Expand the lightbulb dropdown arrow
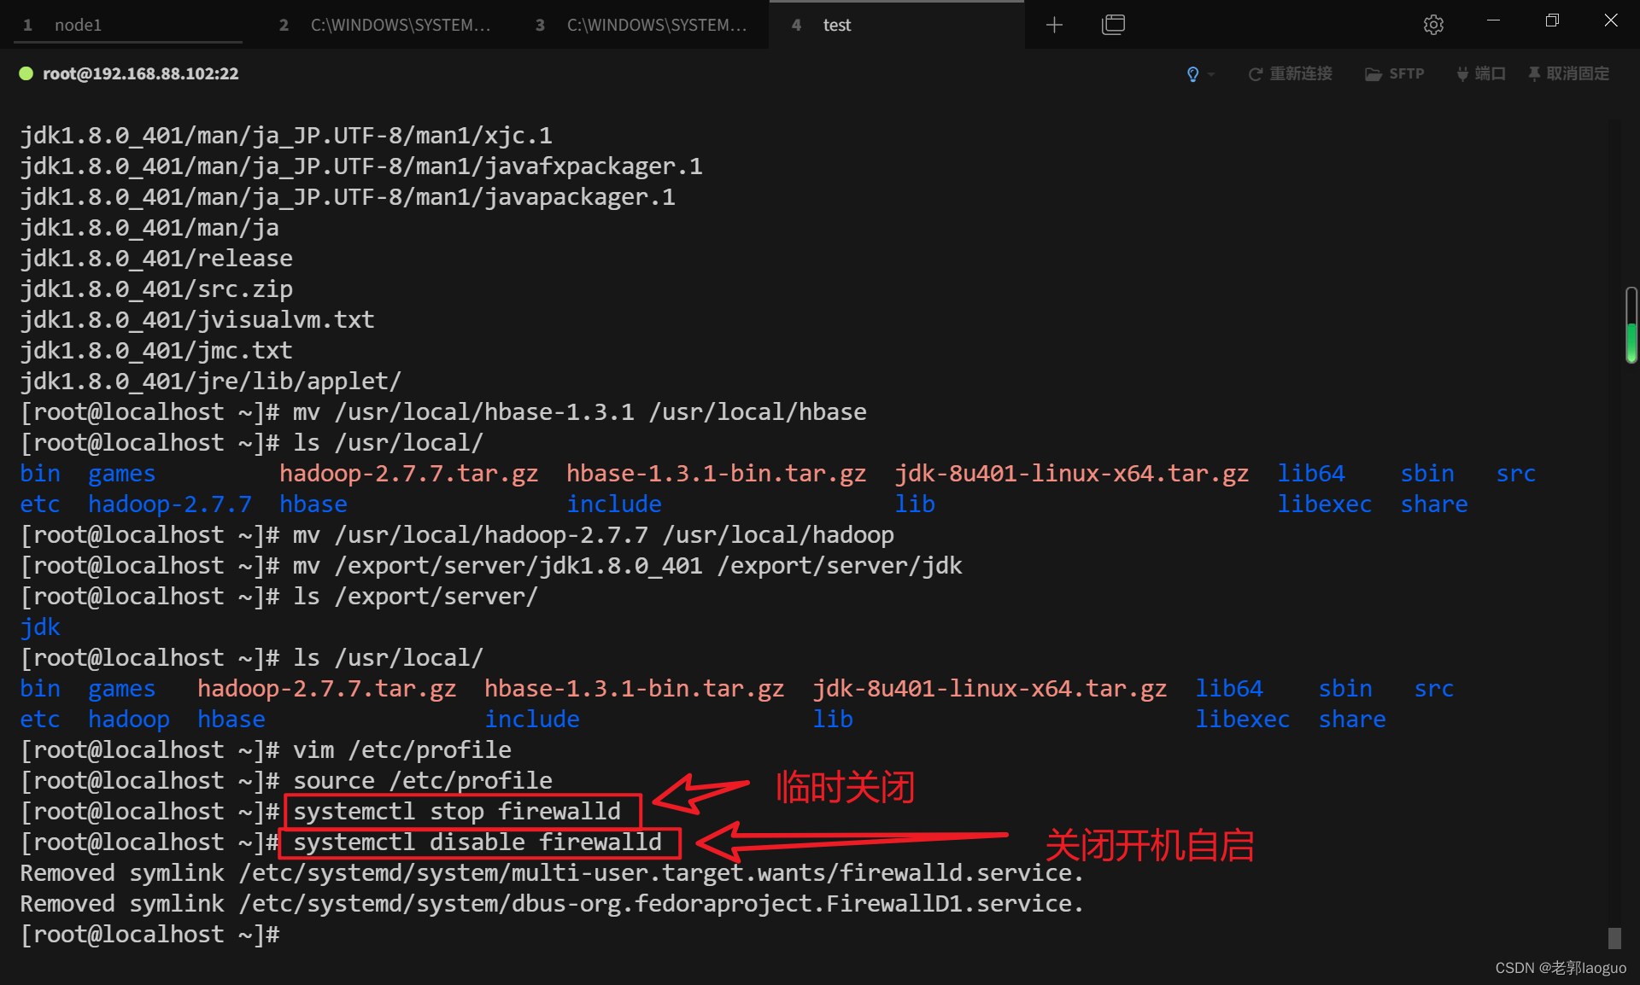 point(1211,75)
